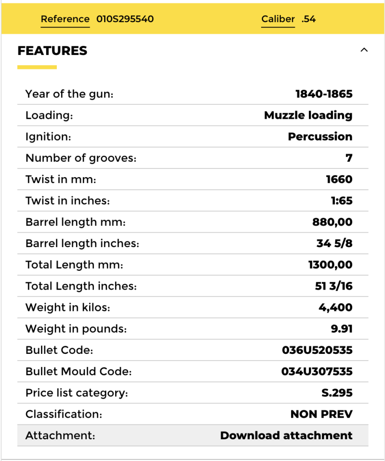Select the Muzzle loading value

(308, 115)
